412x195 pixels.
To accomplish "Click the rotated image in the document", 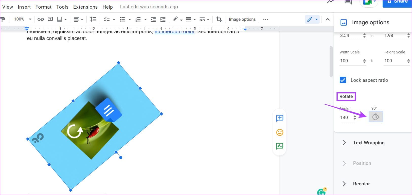I will 94,126.
